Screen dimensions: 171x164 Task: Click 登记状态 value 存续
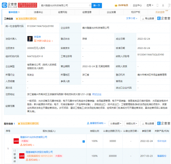pyautogui.click(x=85, y=39)
